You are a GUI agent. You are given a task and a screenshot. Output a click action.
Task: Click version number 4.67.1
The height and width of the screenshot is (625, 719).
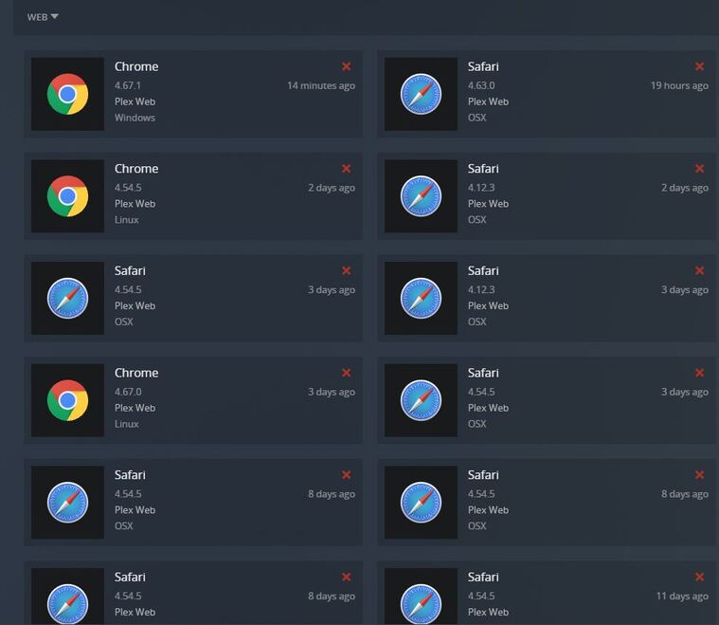coord(128,86)
